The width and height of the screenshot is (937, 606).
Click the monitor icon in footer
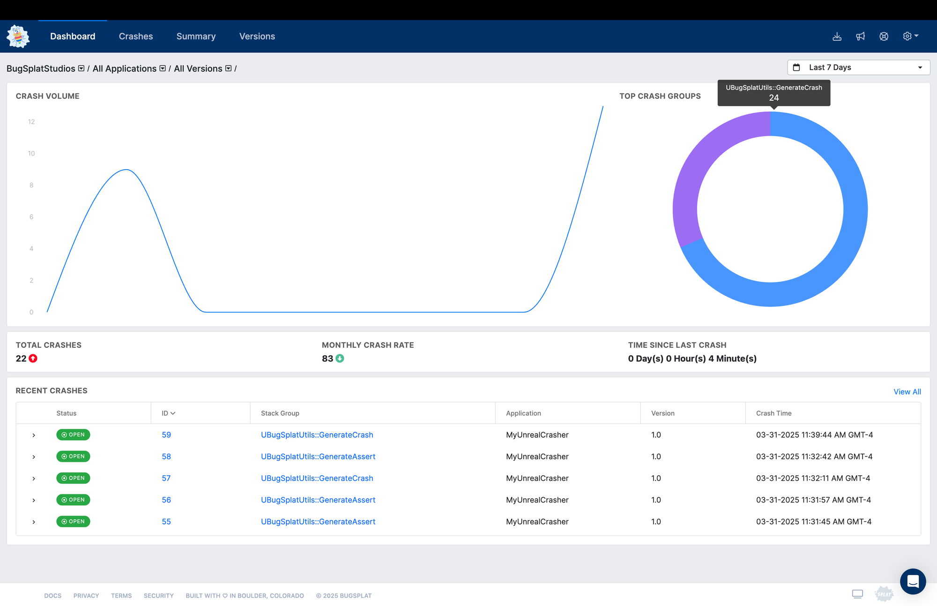[857, 594]
